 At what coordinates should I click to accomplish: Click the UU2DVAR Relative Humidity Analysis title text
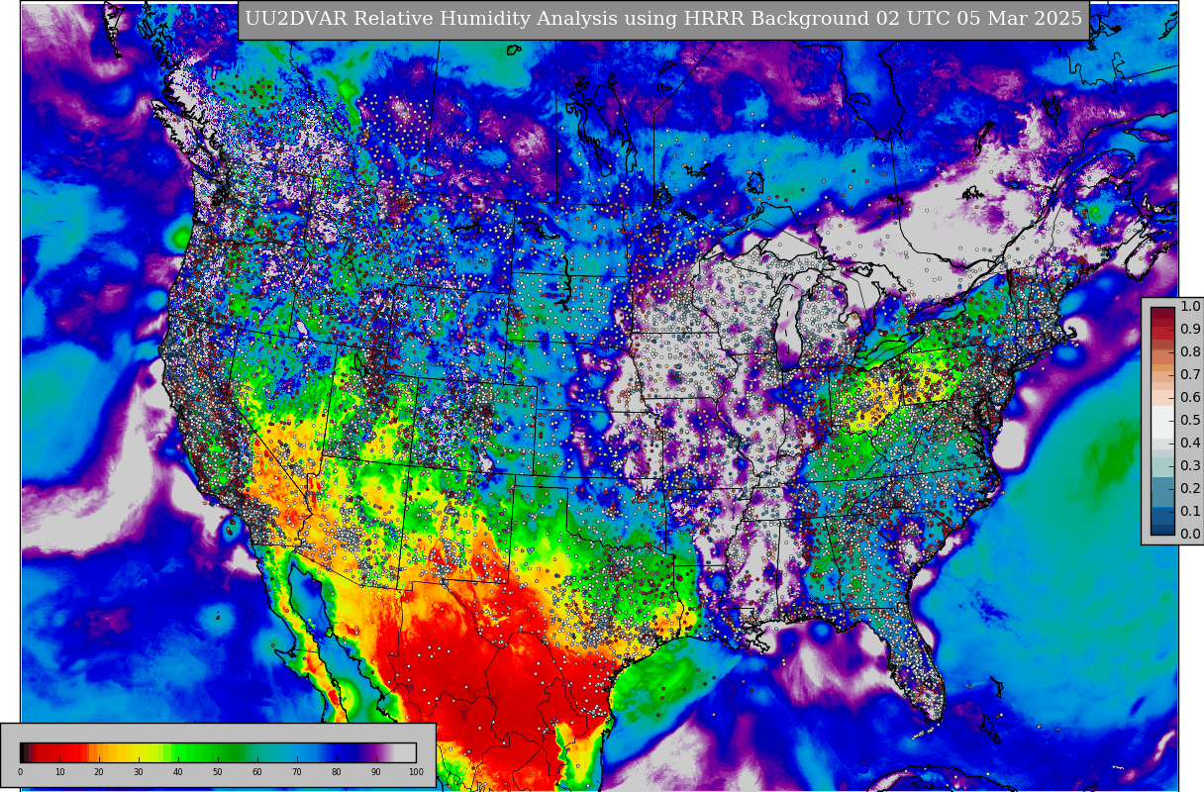(662, 19)
